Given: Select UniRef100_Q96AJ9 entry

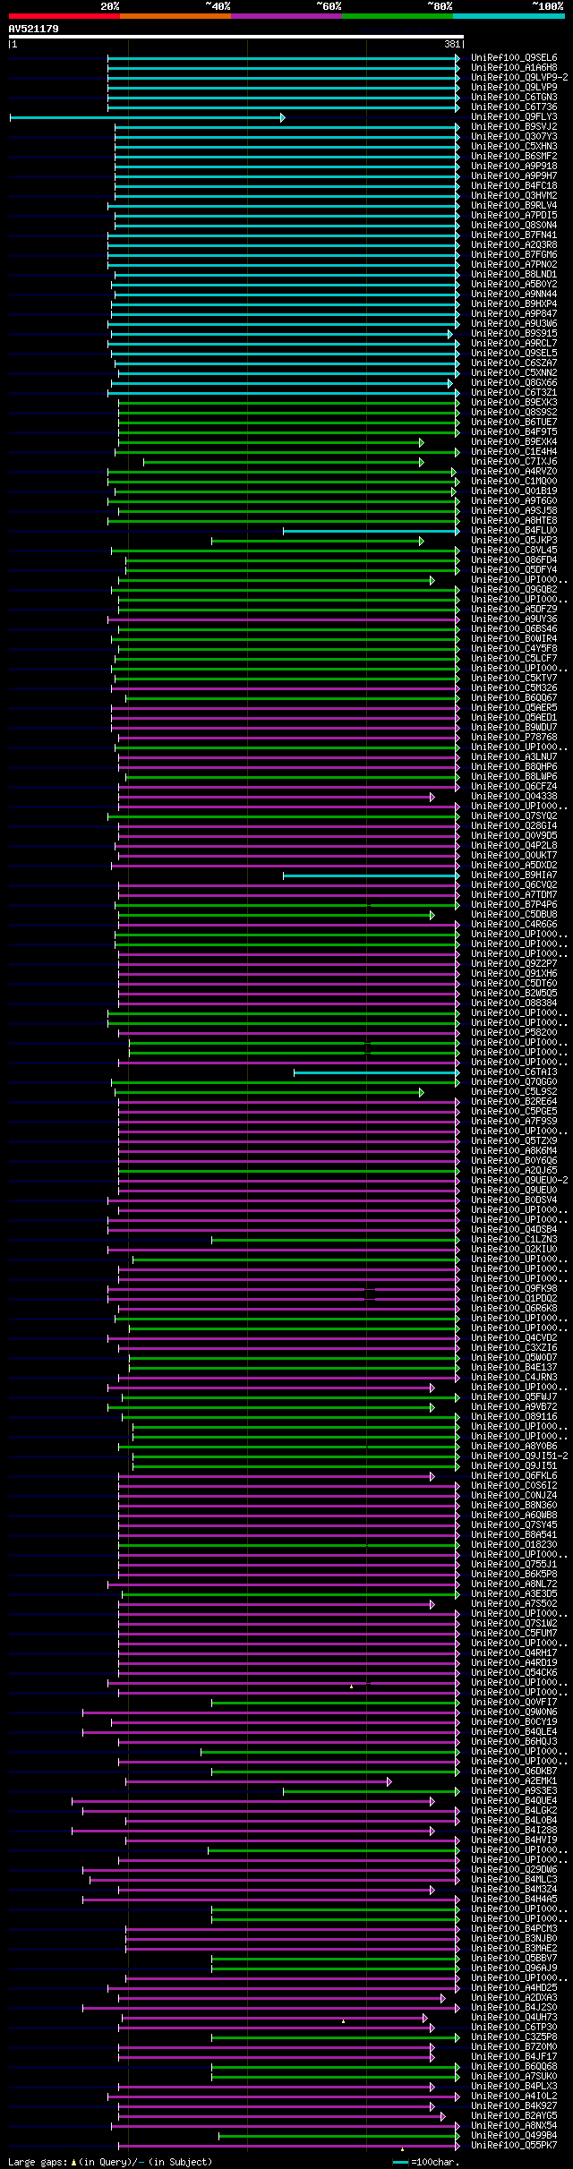Looking at the screenshot, I should (514, 1968).
